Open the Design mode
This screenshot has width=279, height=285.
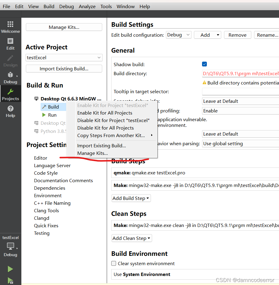click(x=10, y=61)
